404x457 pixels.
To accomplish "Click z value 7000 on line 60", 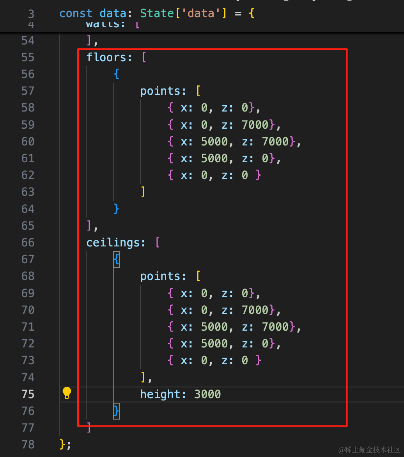I will (275, 142).
